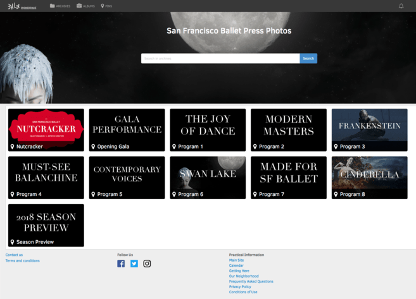Open Contemporary Voices Program 5 card

click(127, 178)
